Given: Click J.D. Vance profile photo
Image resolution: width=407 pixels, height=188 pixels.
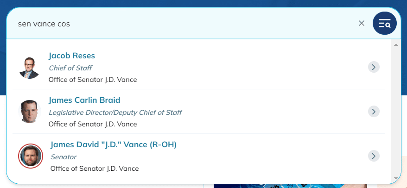Looking at the screenshot, I should pos(31,156).
